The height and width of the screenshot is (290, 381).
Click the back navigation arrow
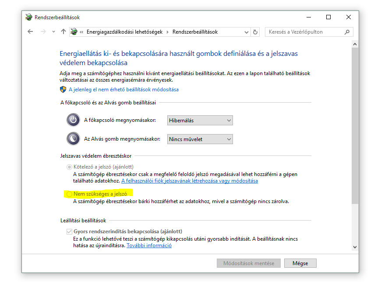point(30,32)
